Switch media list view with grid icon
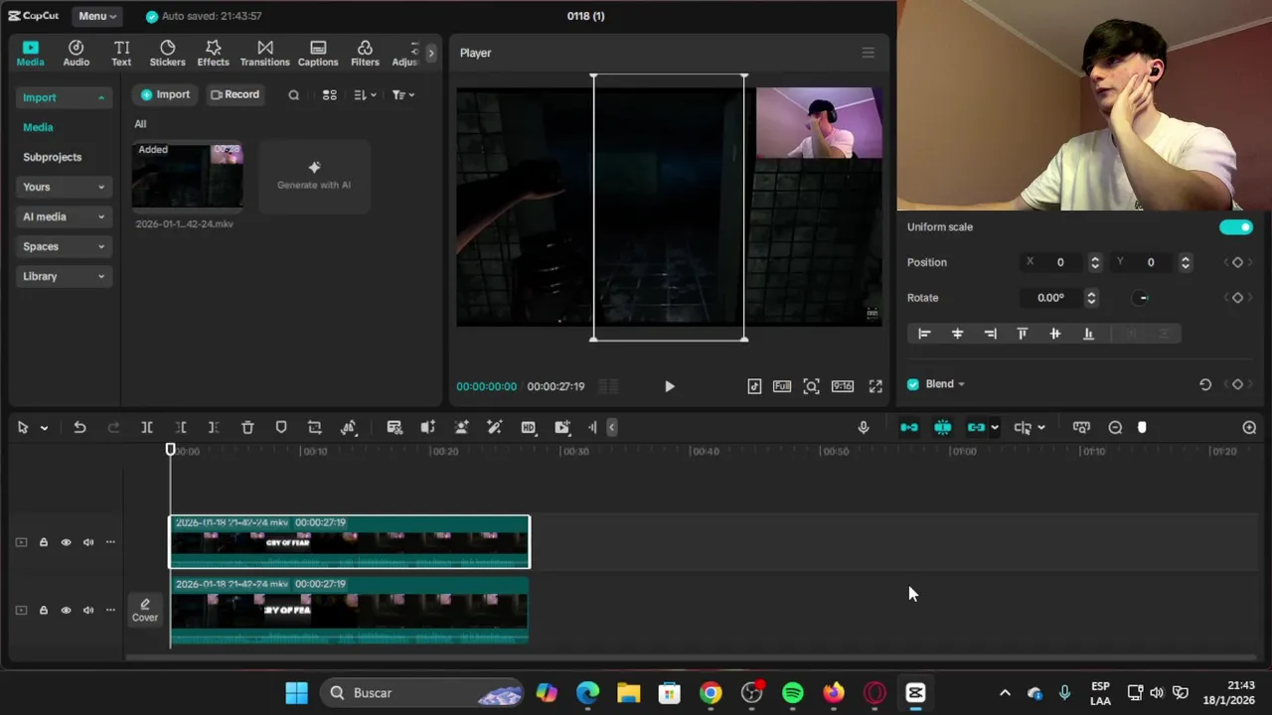1272x715 pixels. [330, 95]
